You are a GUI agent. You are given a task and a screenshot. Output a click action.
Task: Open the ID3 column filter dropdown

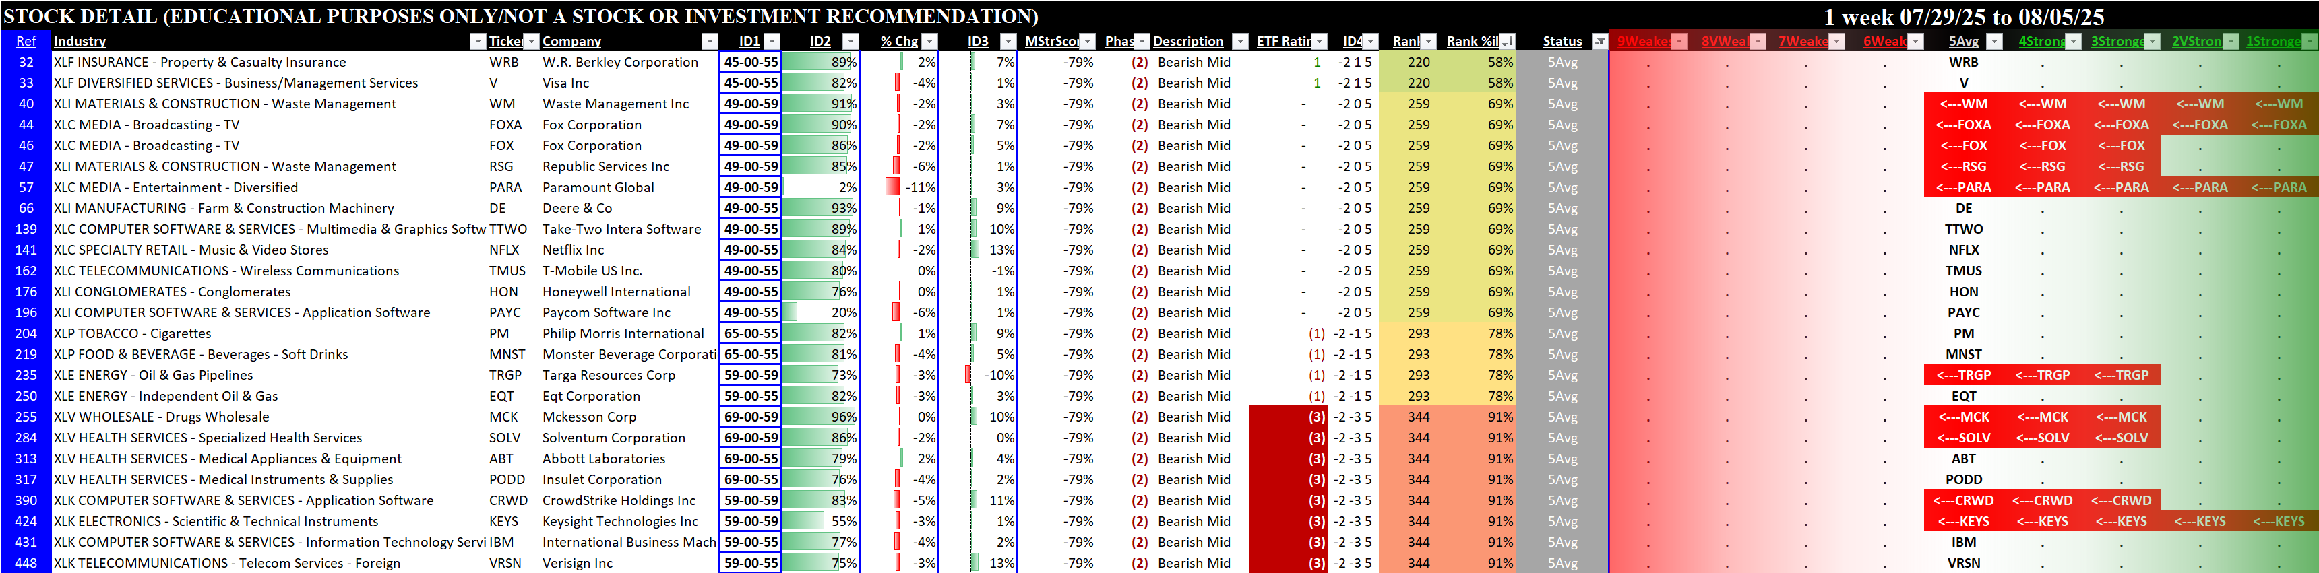1008,41
